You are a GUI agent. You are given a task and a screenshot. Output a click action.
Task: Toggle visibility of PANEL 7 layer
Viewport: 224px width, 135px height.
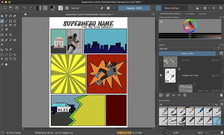[161, 91]
